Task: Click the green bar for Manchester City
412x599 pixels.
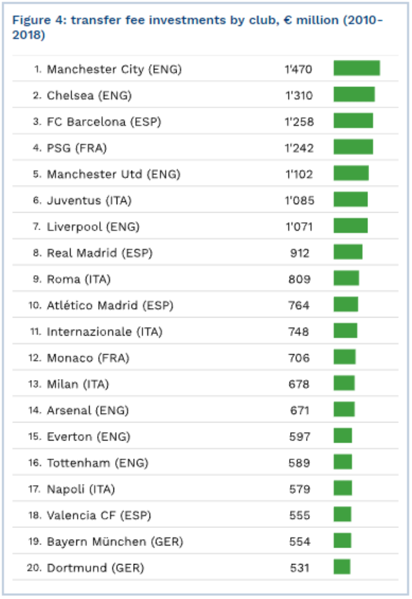Action: coord(356,68)
